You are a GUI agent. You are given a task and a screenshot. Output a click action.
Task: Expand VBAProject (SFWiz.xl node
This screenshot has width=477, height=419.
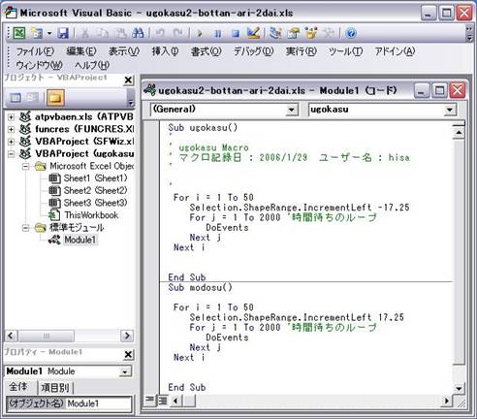point(11,142)
